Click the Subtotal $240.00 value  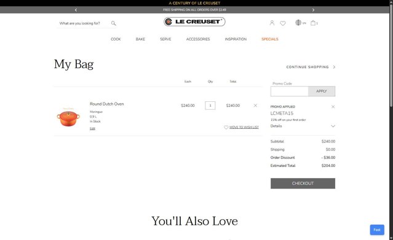pos(328,141)
